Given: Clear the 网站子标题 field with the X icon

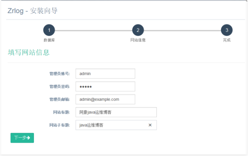Looking at the screenshot, I should [150, 125].
